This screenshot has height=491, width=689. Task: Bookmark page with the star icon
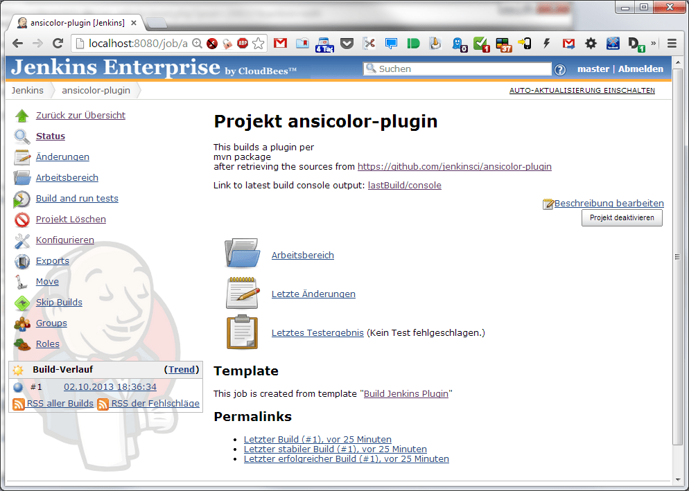pos(259,44)
